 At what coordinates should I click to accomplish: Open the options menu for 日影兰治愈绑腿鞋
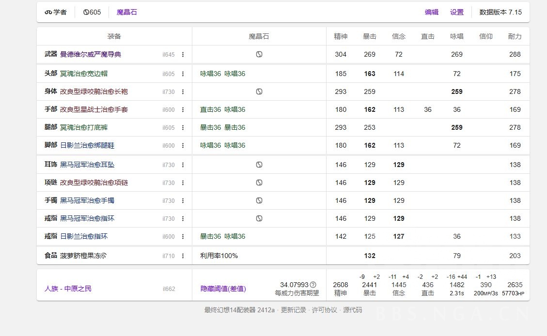tap(183, 145)
